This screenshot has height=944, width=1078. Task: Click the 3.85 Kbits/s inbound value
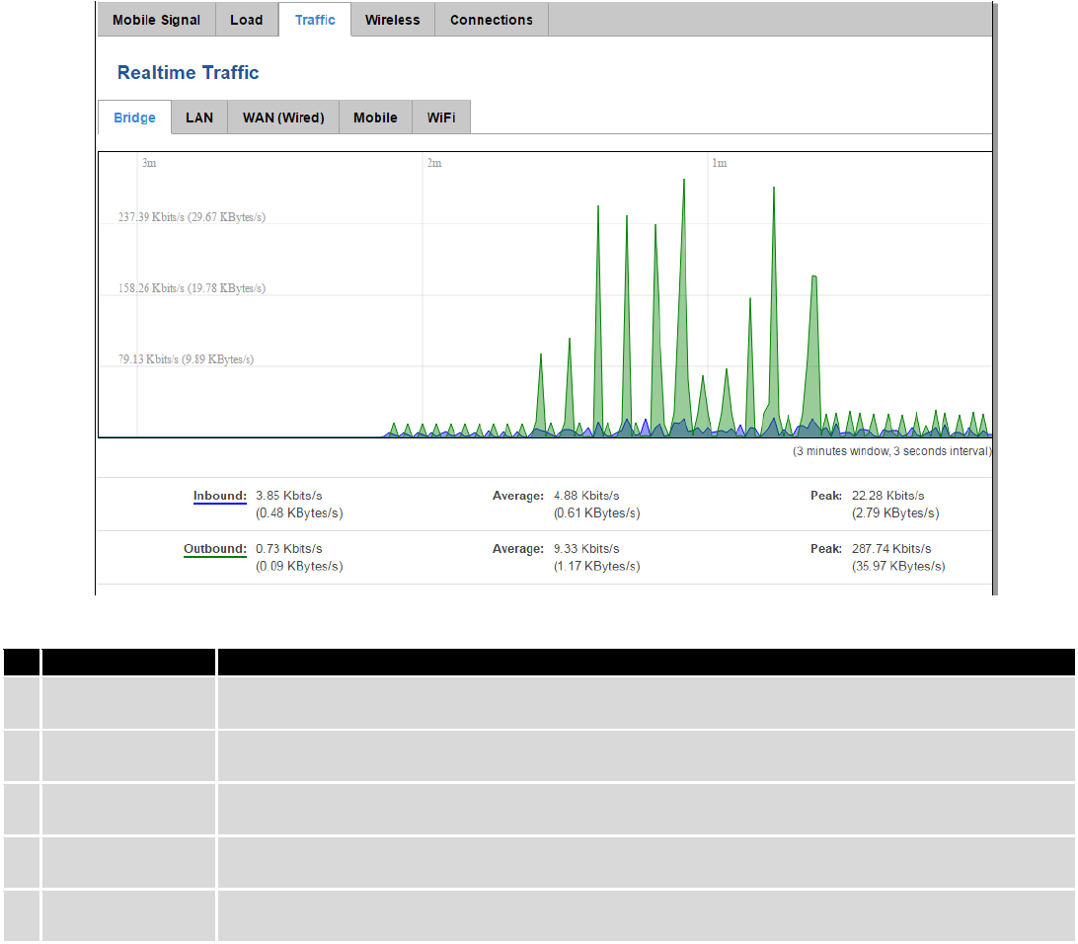(288, 496)
